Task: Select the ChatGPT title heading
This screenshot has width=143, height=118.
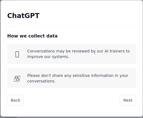Action: (23, 16)
